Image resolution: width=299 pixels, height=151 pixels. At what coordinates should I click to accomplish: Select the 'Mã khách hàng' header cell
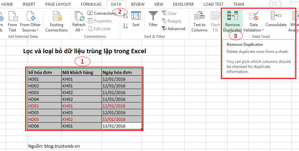tap(81, 72)
